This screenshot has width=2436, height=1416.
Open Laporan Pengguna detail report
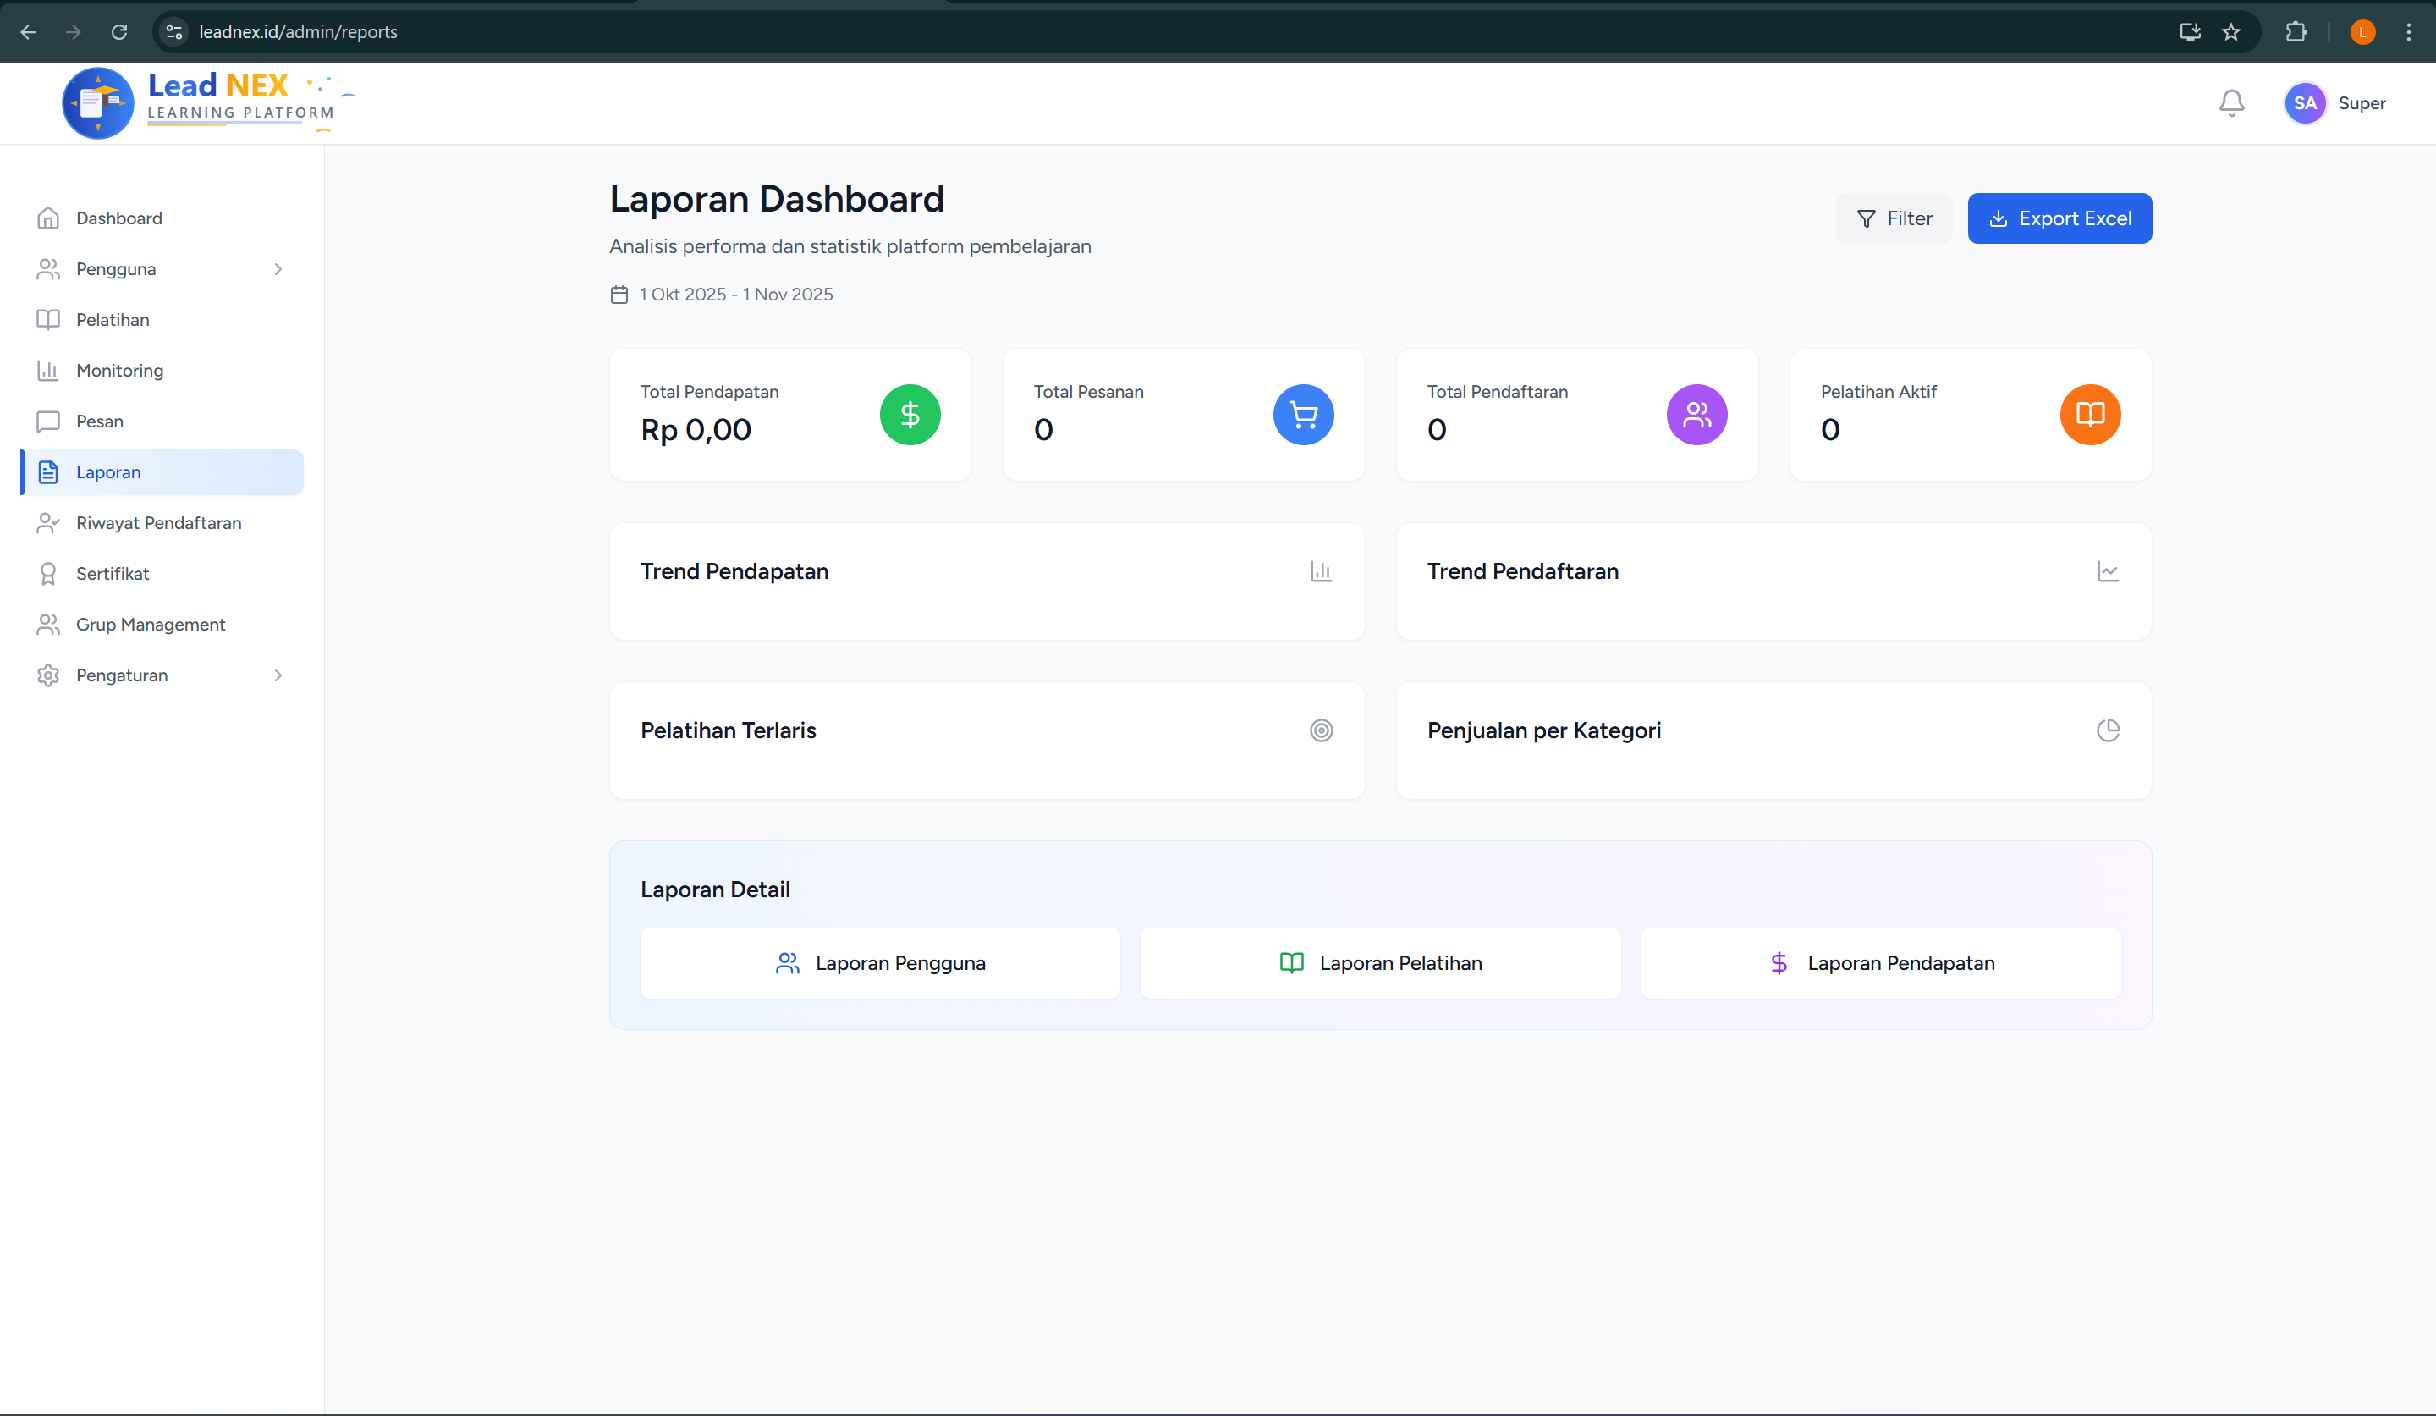tap(880, 963)
